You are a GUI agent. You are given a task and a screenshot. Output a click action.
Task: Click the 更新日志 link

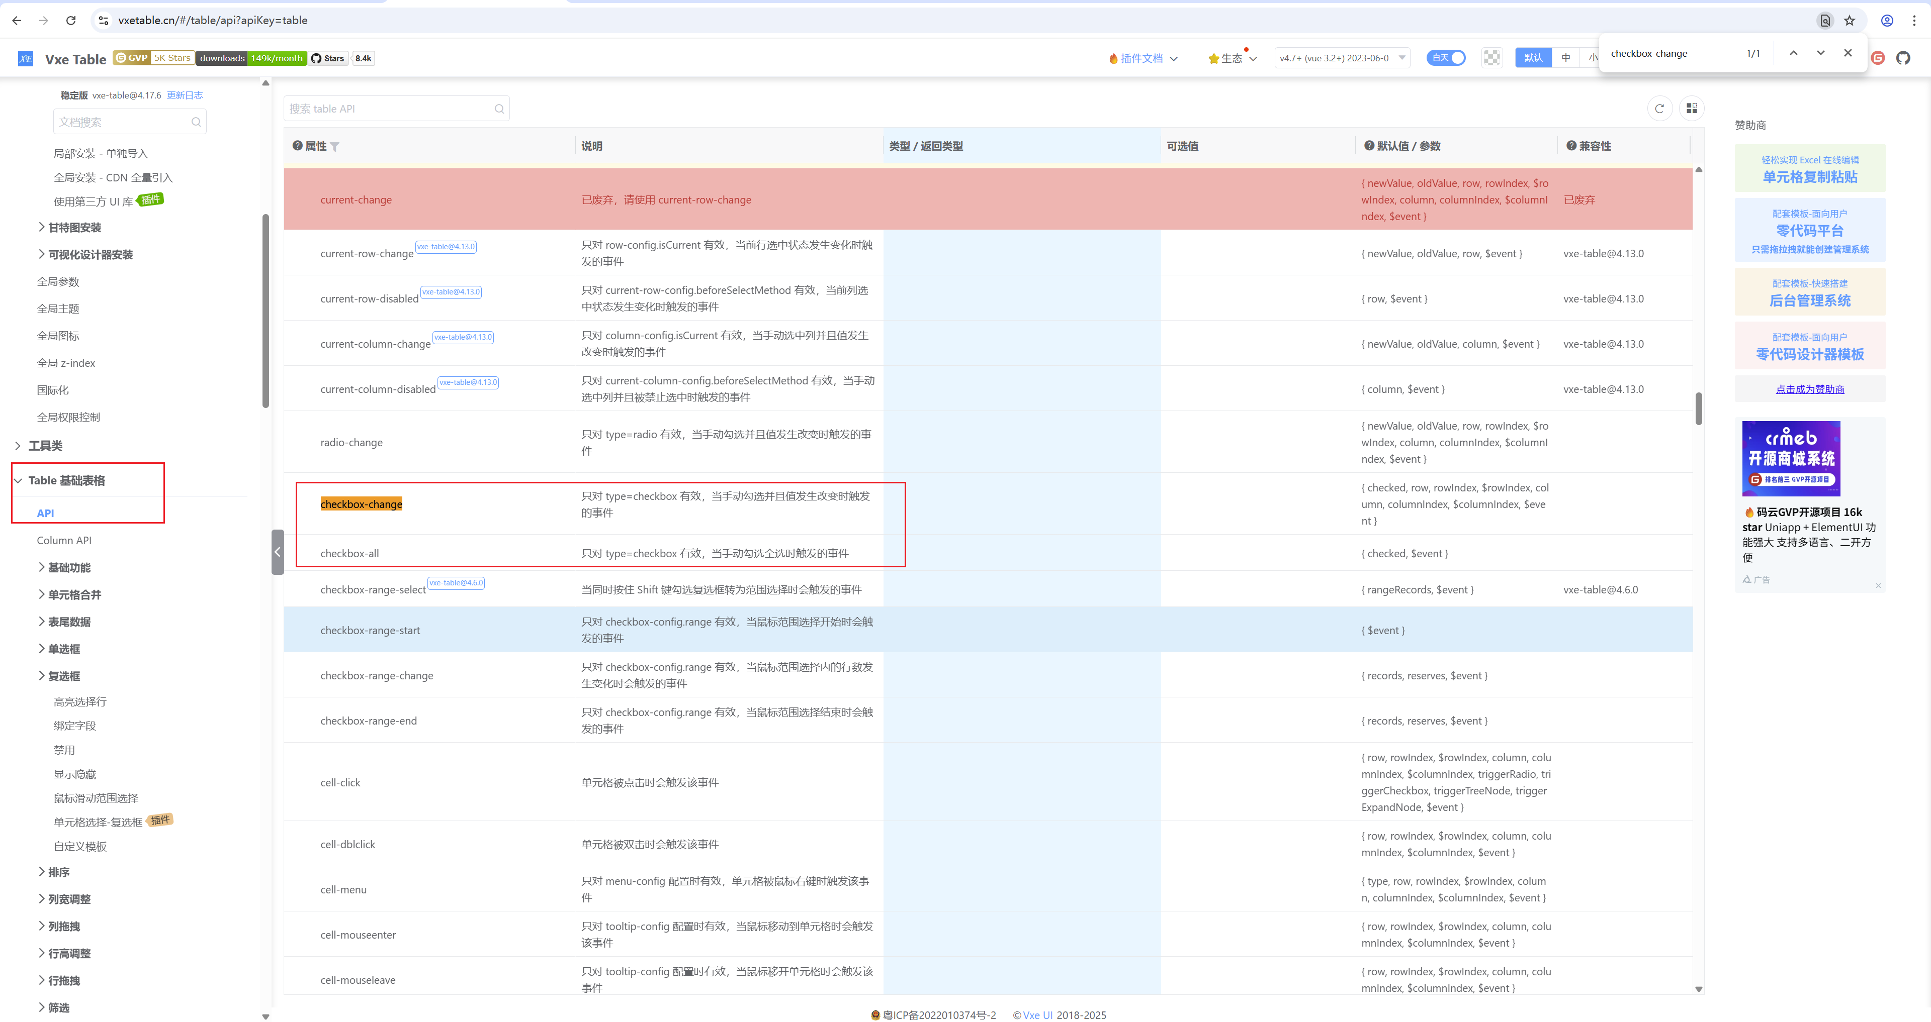point(185,95)
